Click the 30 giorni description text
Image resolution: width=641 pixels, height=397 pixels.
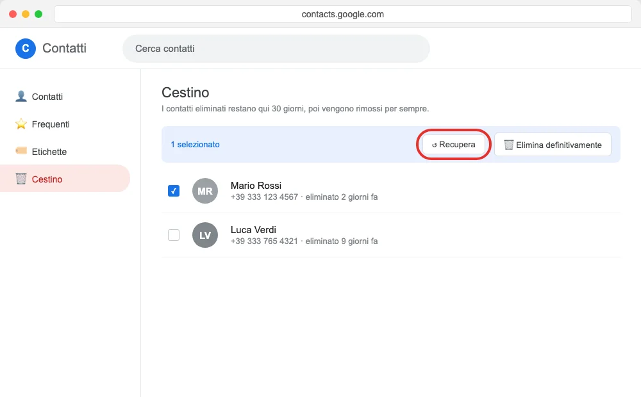click(295, 109)
